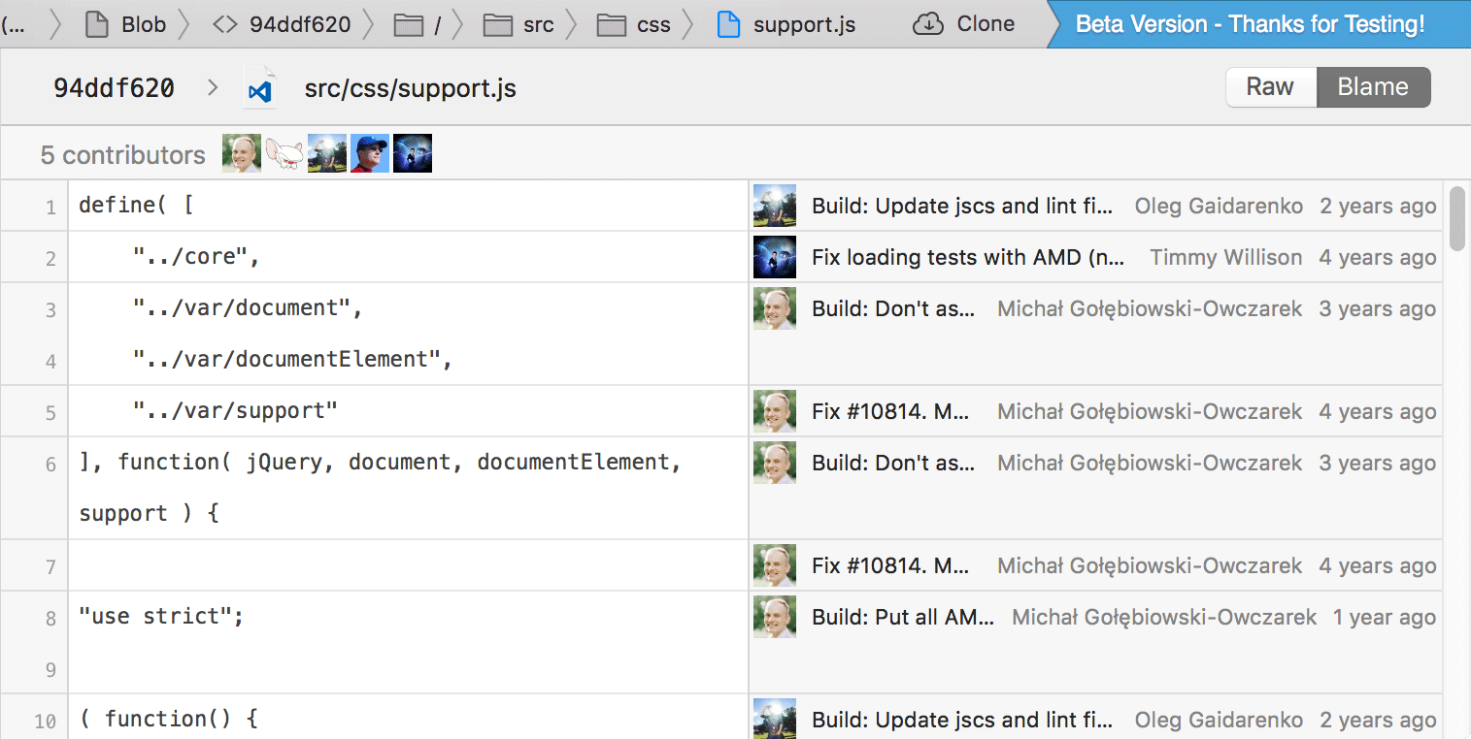Click the vertical scrollbar thumb
This screenshot has height=739, width=1471.
coord(1456,219)
